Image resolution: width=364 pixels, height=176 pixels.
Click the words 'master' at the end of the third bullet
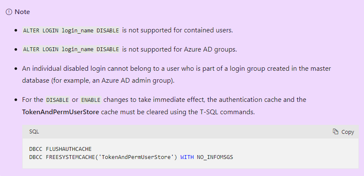(x=321, y=68)
